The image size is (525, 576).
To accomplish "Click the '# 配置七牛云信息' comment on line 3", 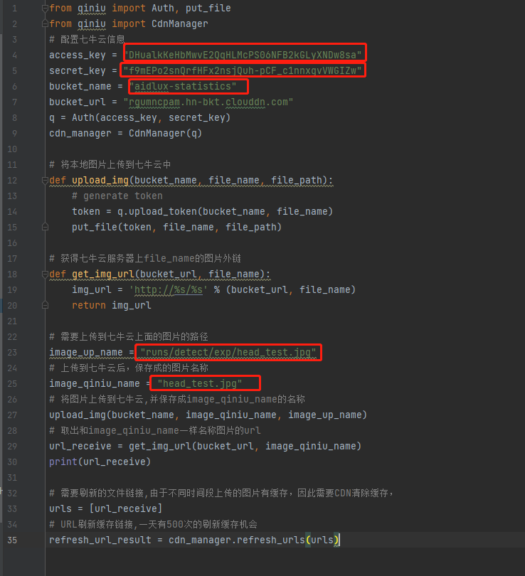I will (87, 39).
